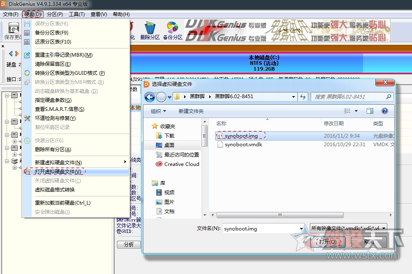
Task: Expand the address bar path dropdown
Action: pyautogui.click(x=293, y=97)
